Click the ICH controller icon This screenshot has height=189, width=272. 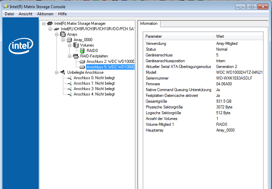(x=56, y=29)
